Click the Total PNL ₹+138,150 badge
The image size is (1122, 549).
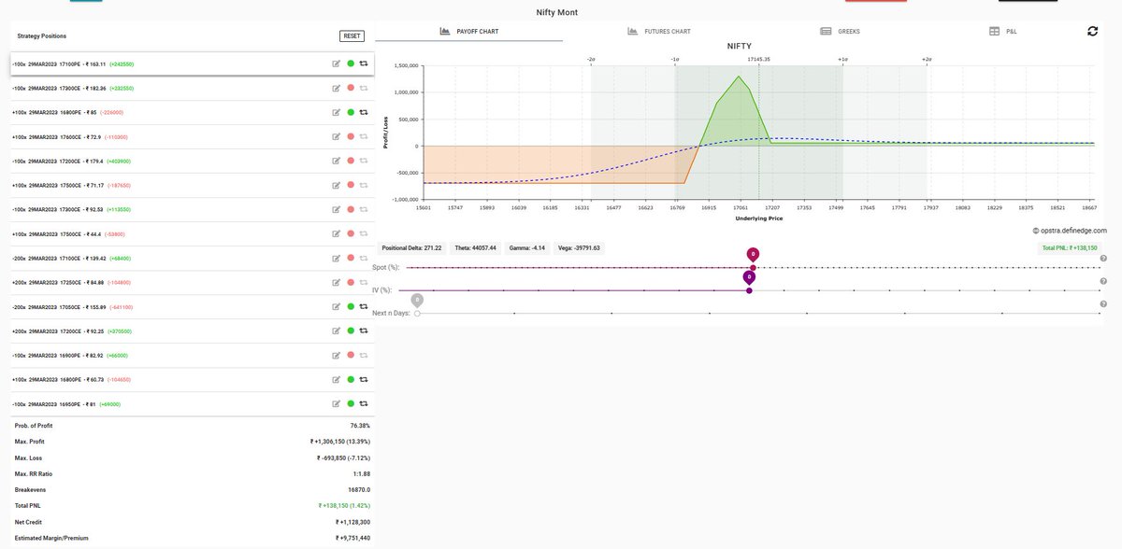click(x=1070, y=248)
